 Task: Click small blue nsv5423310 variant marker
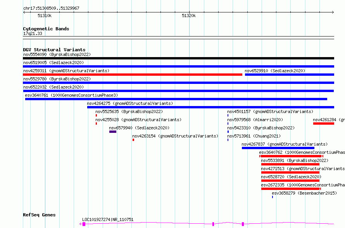228,132
